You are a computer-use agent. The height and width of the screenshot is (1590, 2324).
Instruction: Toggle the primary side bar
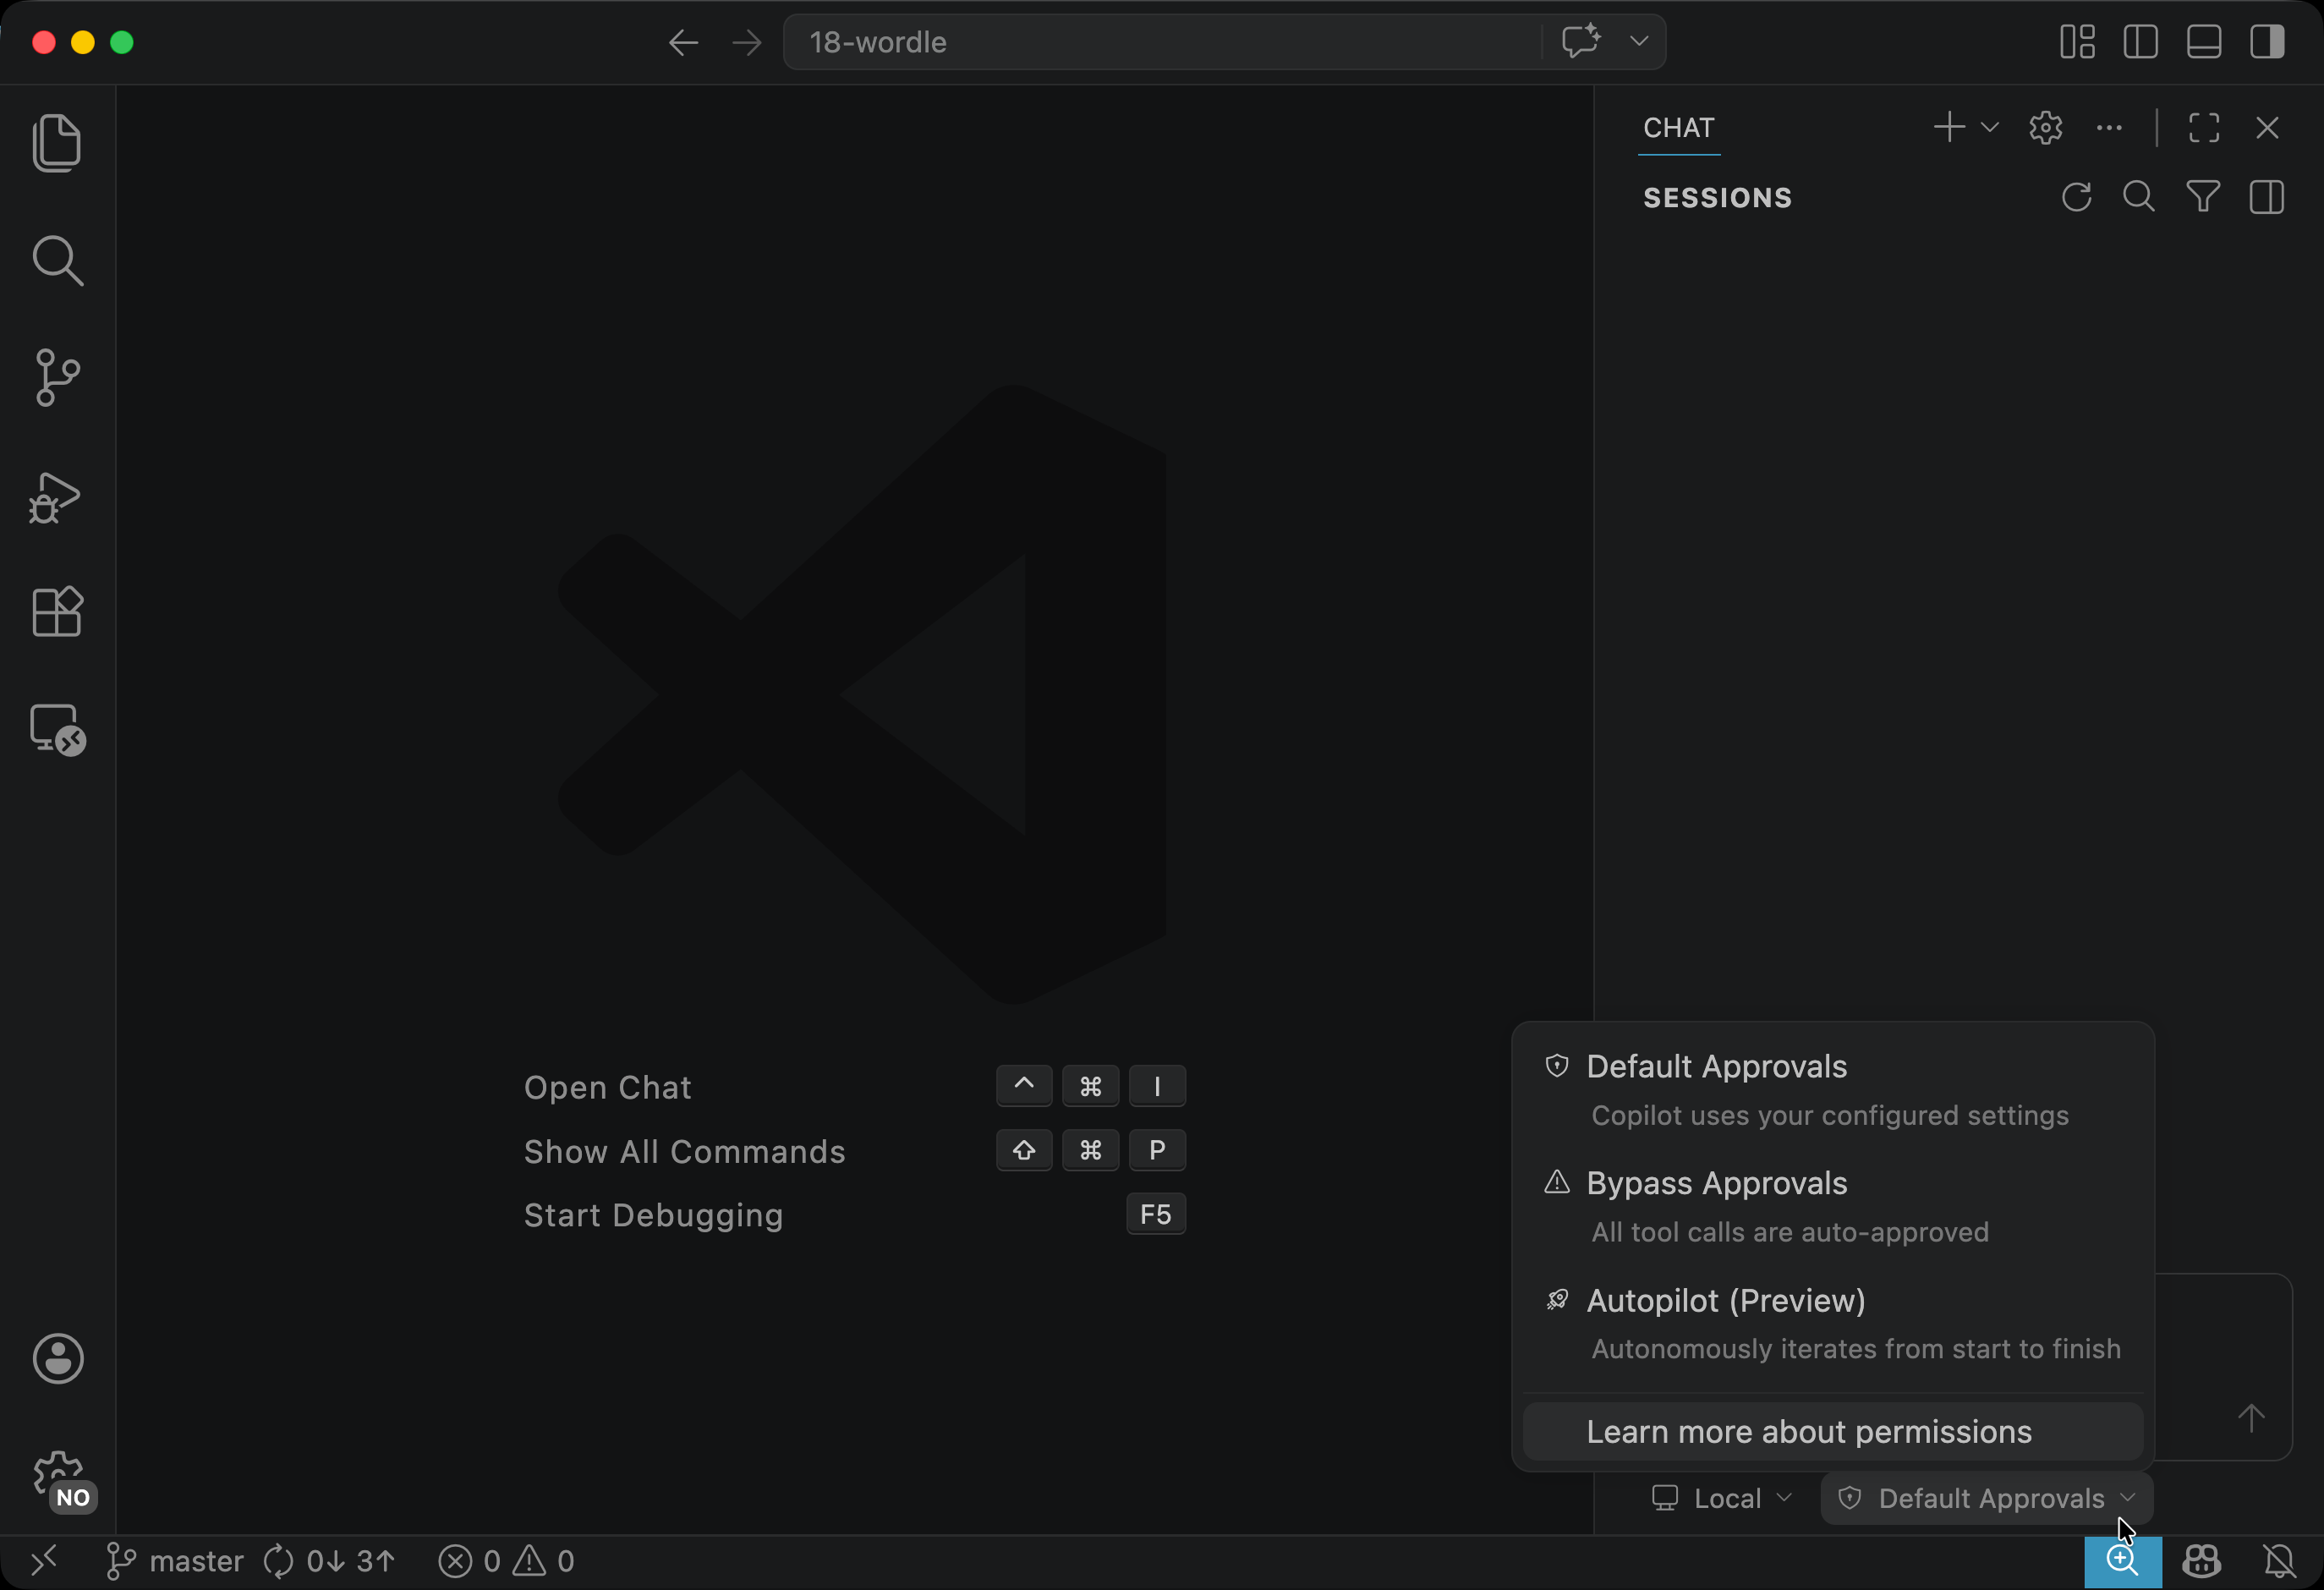tap(2140, 42)
